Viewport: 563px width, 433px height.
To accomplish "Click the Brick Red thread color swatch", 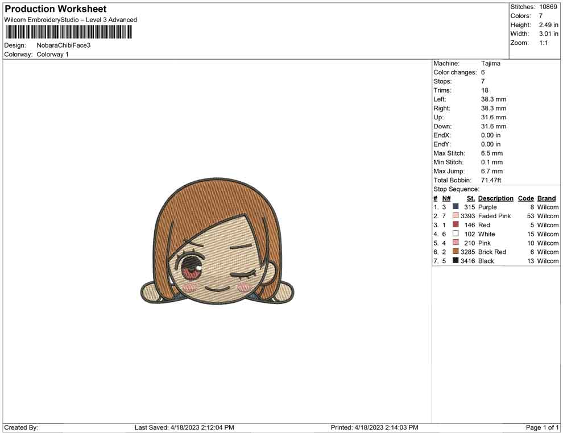I will pyautogui.click(x=456, y=252).
